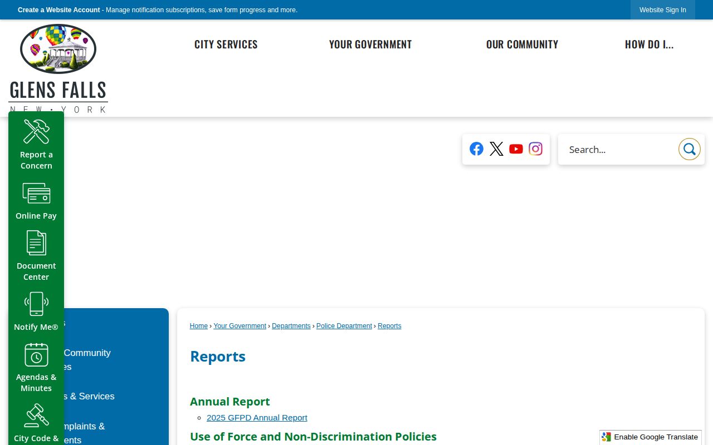Image resolution: width=713 pixels, height=445 pixels.
Task: Open the Your Government menu
Action: (x=370, y=44)
